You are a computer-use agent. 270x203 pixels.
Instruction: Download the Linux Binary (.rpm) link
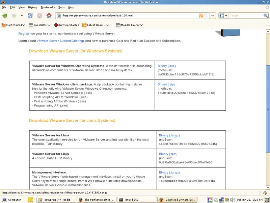[168, 154]
